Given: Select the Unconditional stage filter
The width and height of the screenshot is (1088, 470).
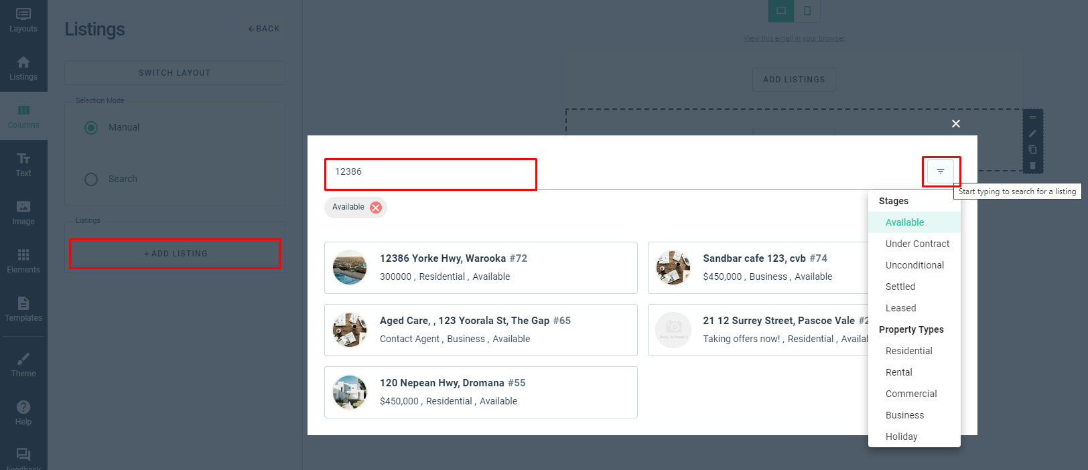Looking at the screenshot, I should pyautogui.click(x=914, y=265).
